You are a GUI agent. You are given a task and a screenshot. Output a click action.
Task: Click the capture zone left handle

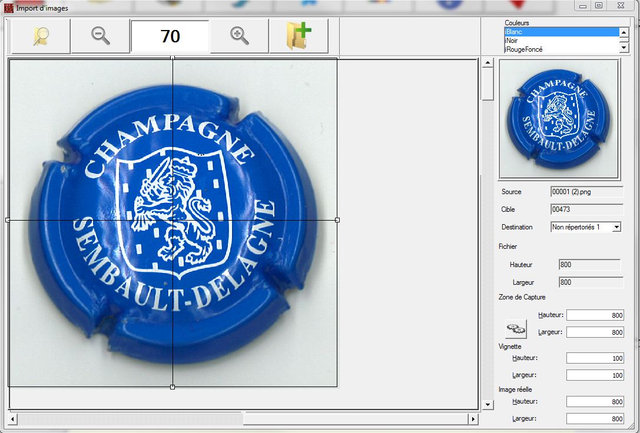8,220
